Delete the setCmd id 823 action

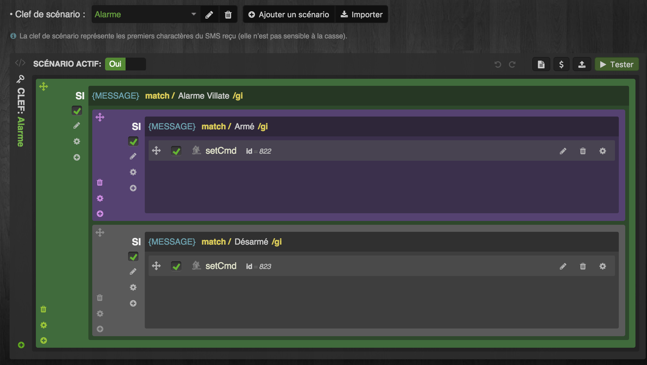(x=583, y=266)
